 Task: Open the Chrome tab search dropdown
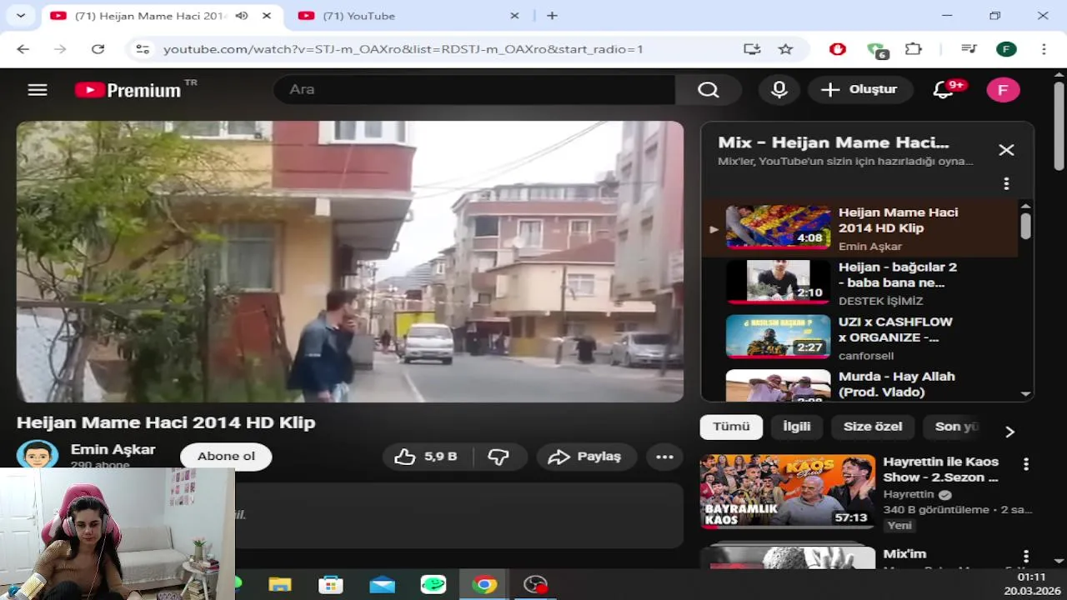click(20, 16)
